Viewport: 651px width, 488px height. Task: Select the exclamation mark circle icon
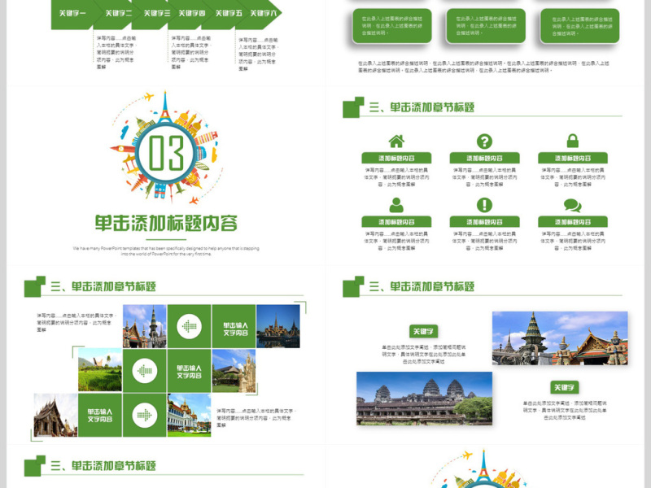(484, 205)
